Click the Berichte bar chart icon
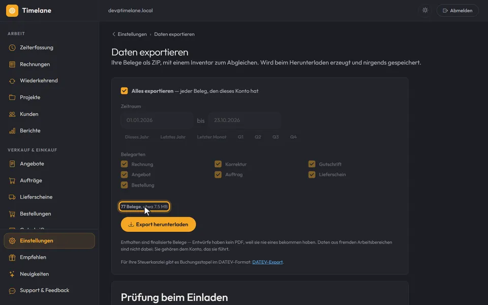 click(x=12, y=131)
